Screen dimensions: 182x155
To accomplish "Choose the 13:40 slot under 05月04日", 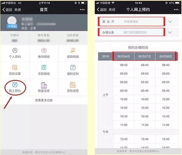I will 124,139.
